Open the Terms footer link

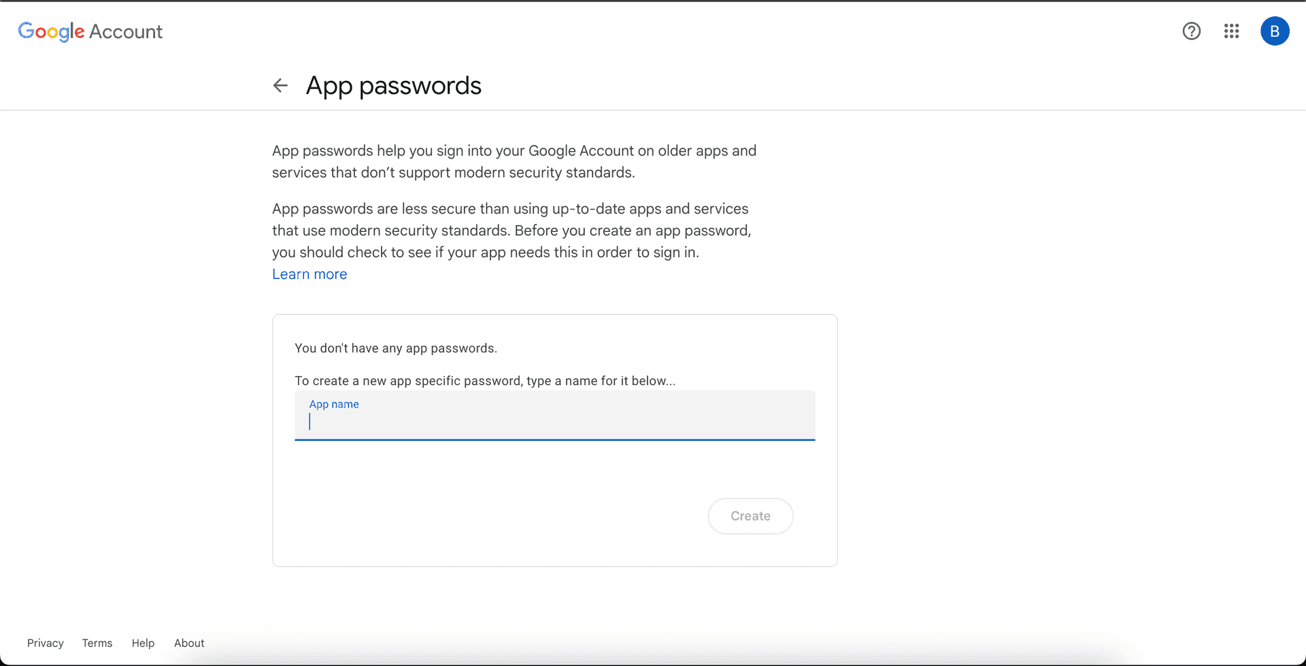[x=97, y=643]
